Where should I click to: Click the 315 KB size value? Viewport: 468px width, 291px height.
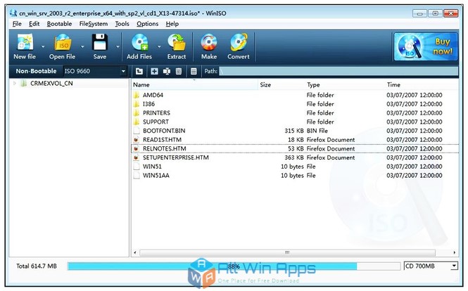(294, 131)
